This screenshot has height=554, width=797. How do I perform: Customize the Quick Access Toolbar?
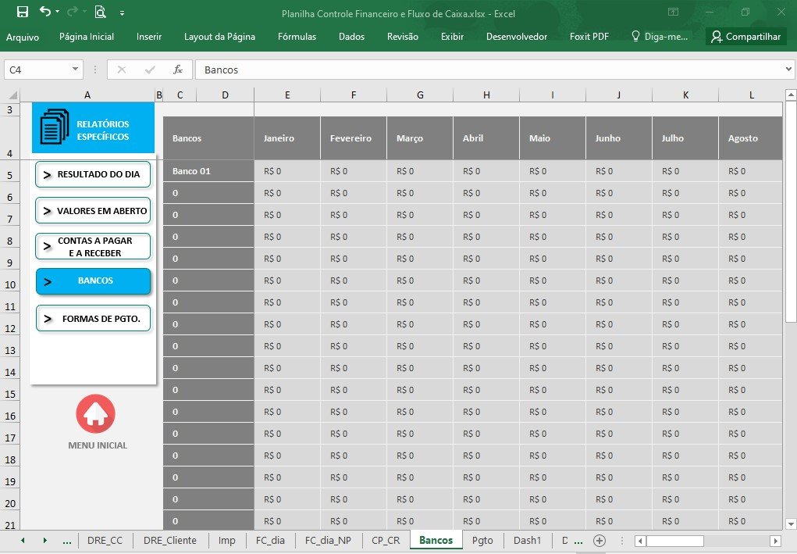[122, 13]
